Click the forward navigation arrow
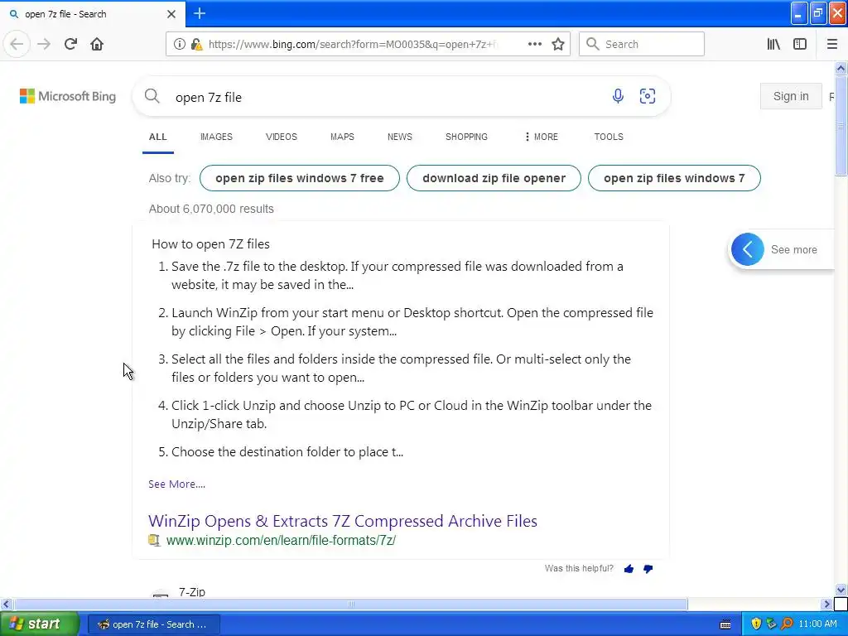 44,44
